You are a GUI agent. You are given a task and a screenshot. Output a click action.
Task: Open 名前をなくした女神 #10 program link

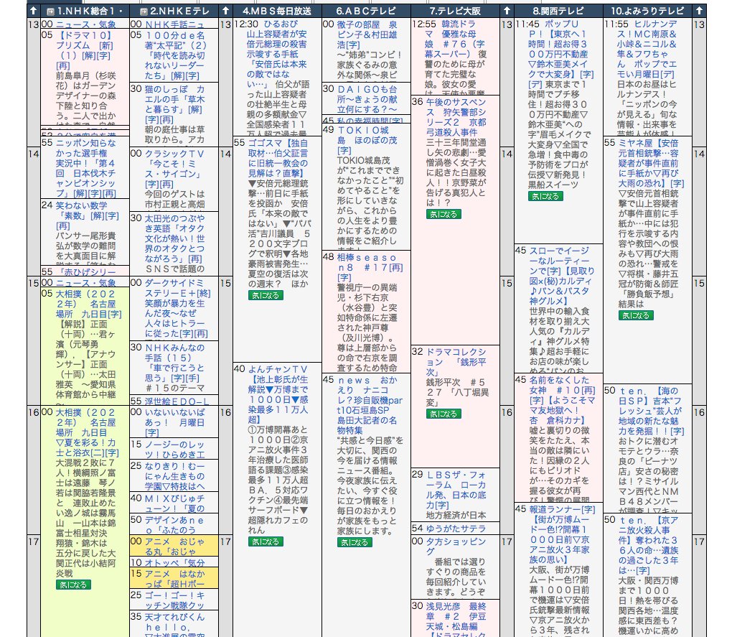(562, 400)
